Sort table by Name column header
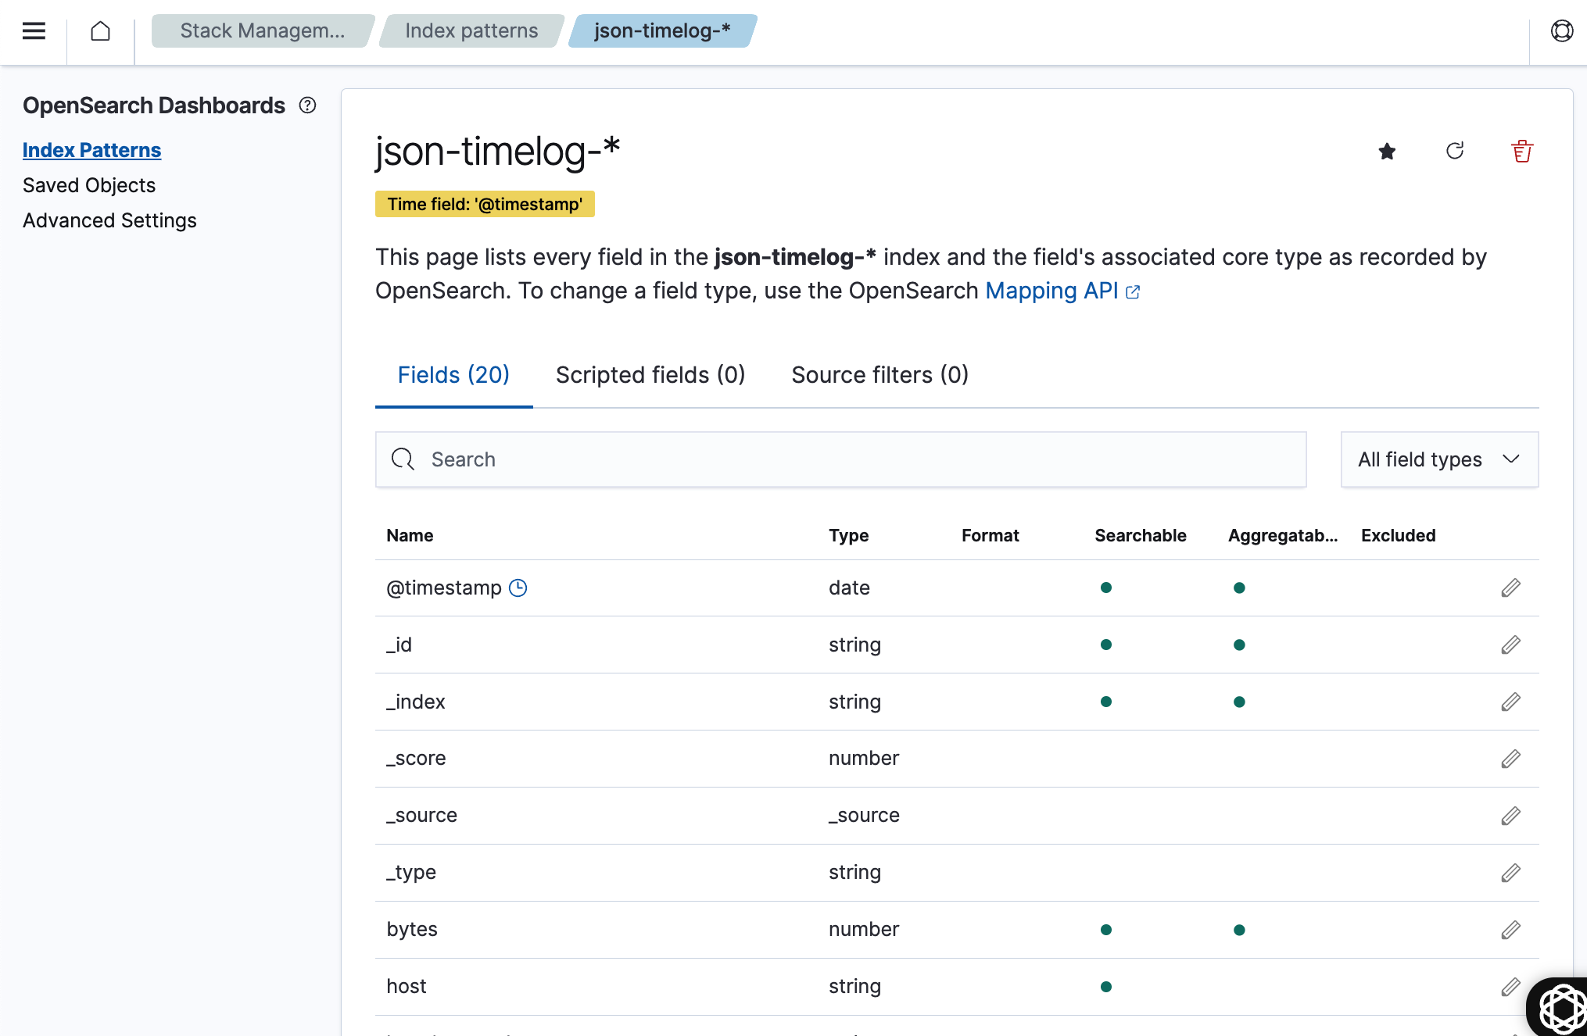Image resolution: width=1587 pixels, height=1036 pixels. [410, 535]
